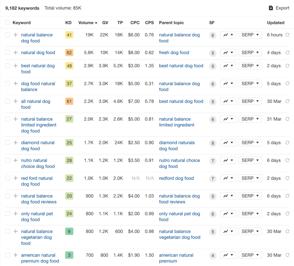
Task: Select checkbox for 'dog food natural balance'
Action: click(8, 83)
